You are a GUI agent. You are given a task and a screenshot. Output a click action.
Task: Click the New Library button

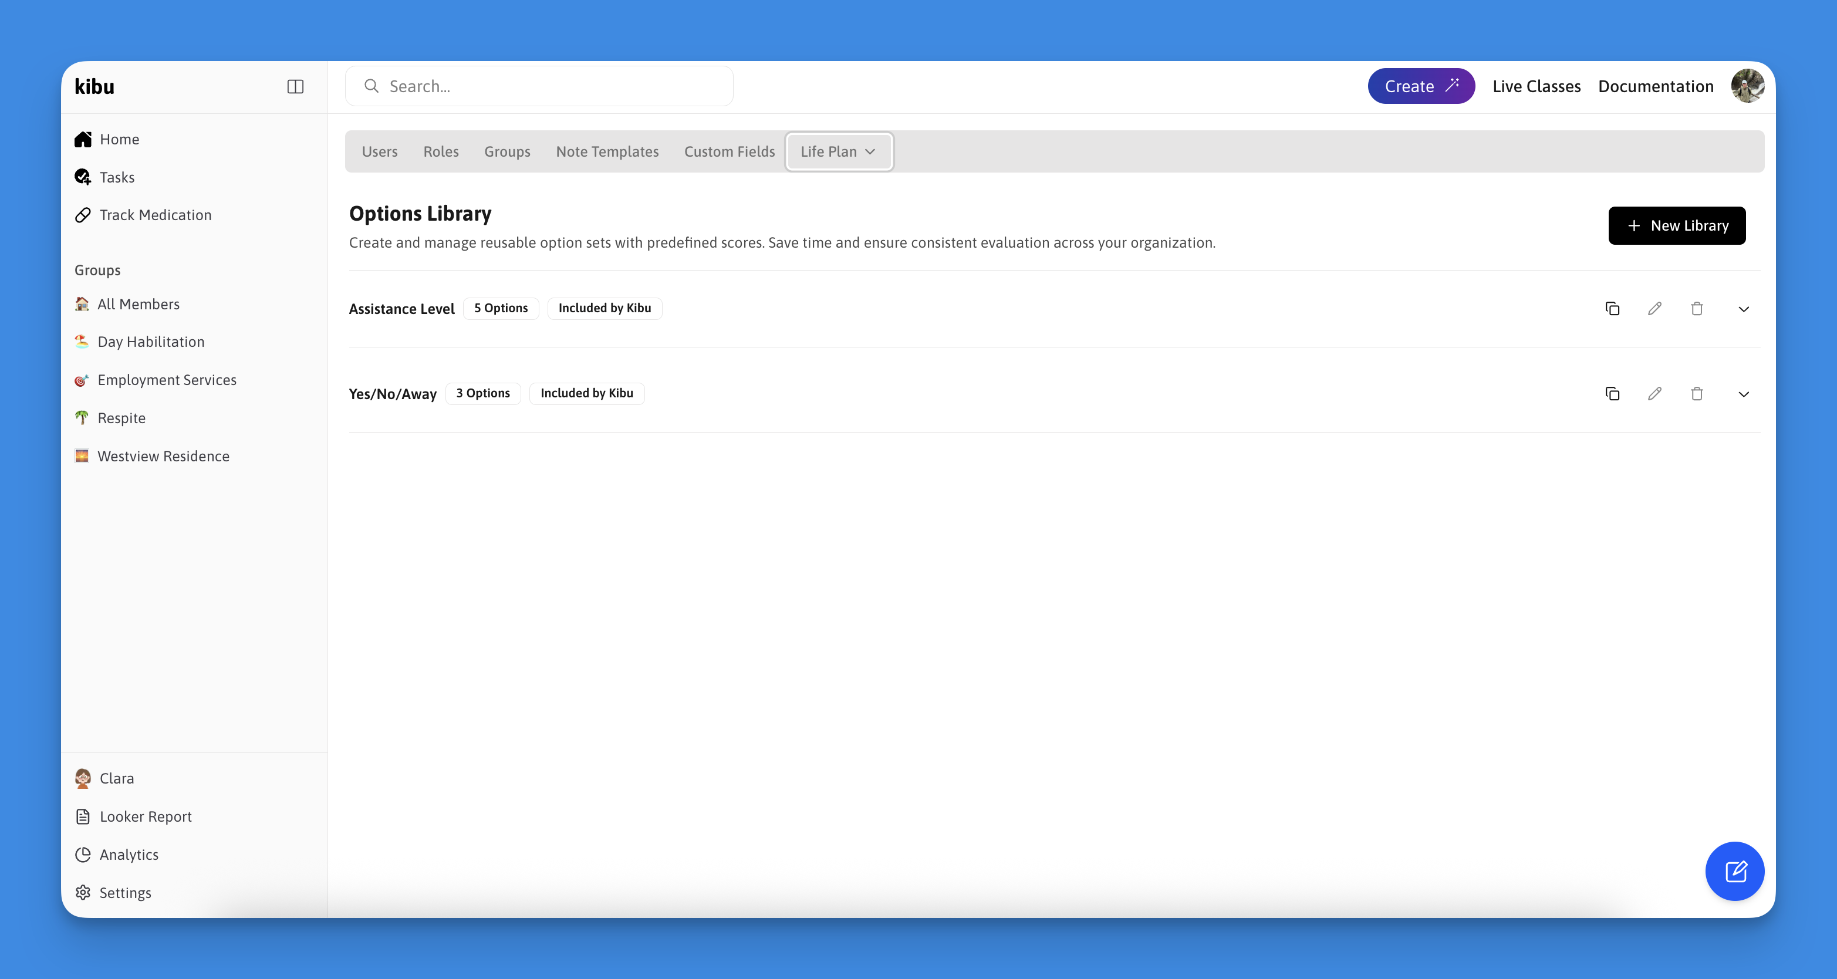[1677, 225]
